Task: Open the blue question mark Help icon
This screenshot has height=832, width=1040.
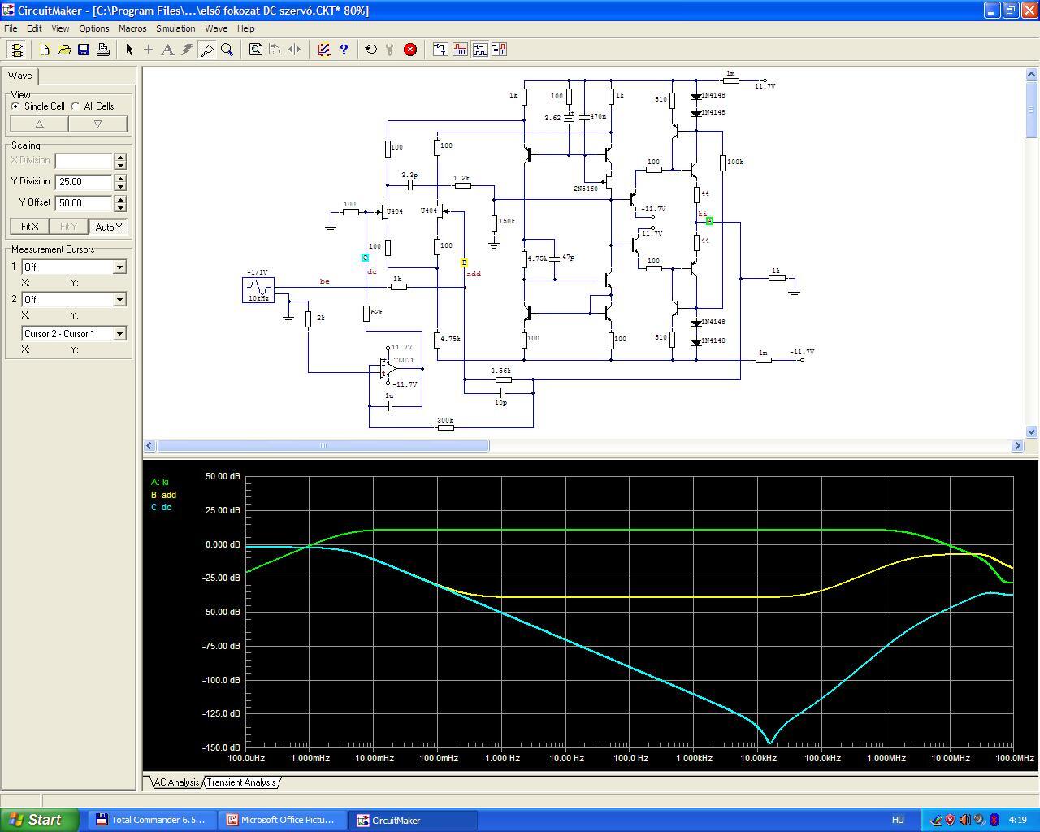Action: click(x=344, y=50)
